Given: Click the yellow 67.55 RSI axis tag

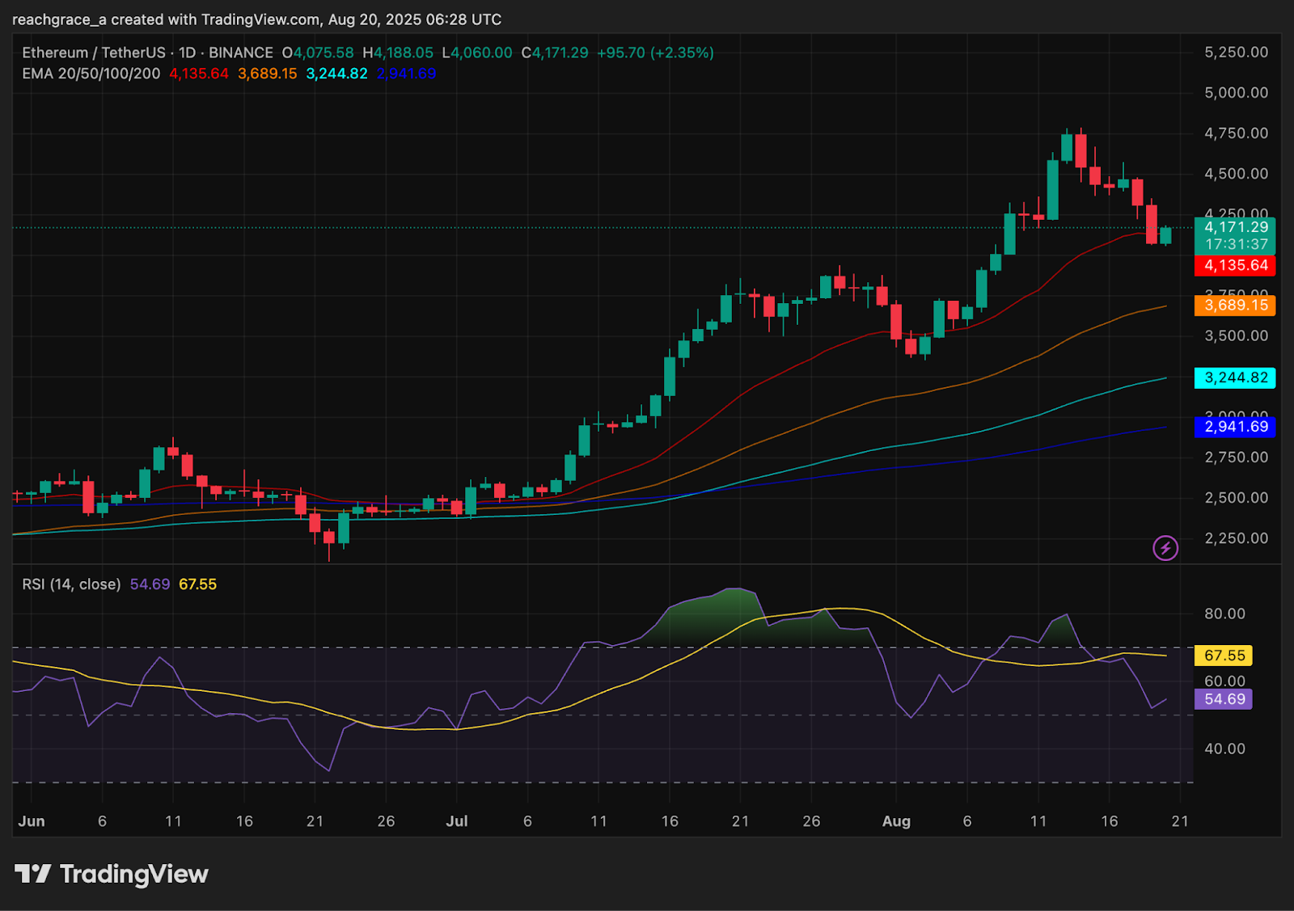Looking at the screenshot, I should (1224, 656).
